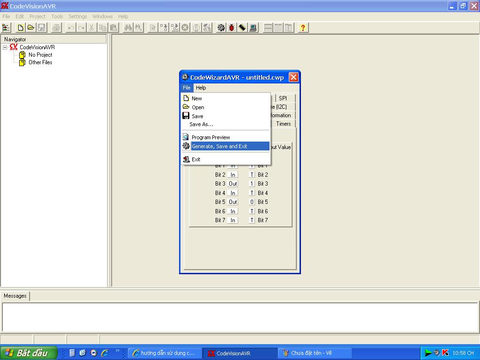The image size is (480, 360).
Task: Toggle Bit 4 direction In button
Action: coord(232,193)
